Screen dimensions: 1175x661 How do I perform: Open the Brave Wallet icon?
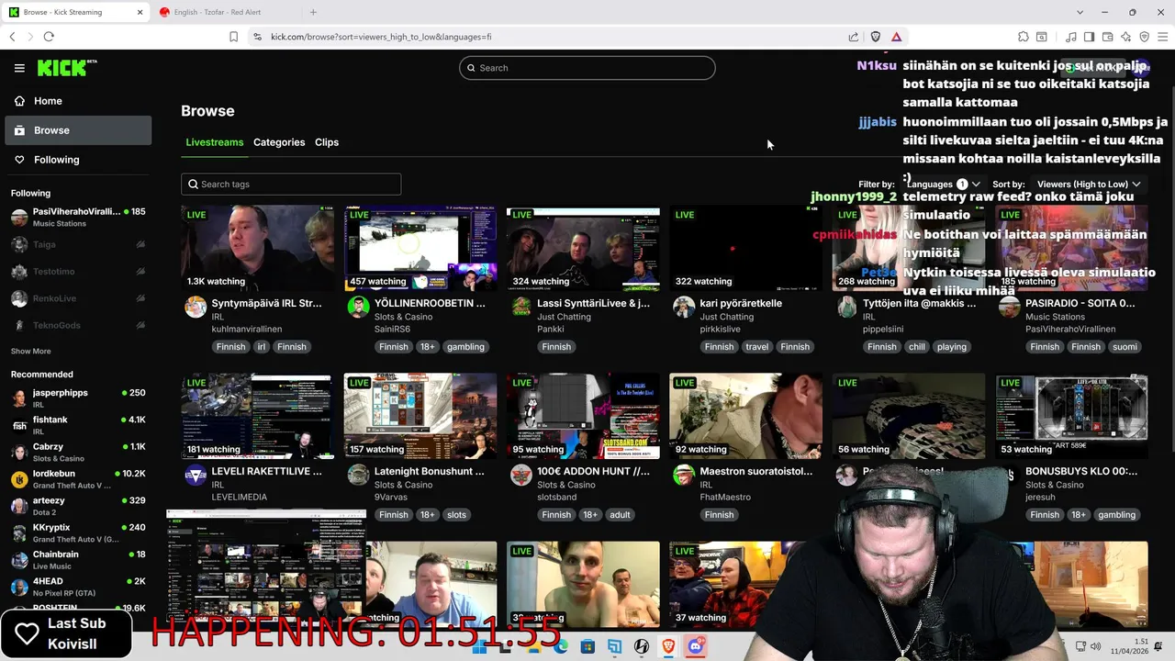tap(1108, 37)
